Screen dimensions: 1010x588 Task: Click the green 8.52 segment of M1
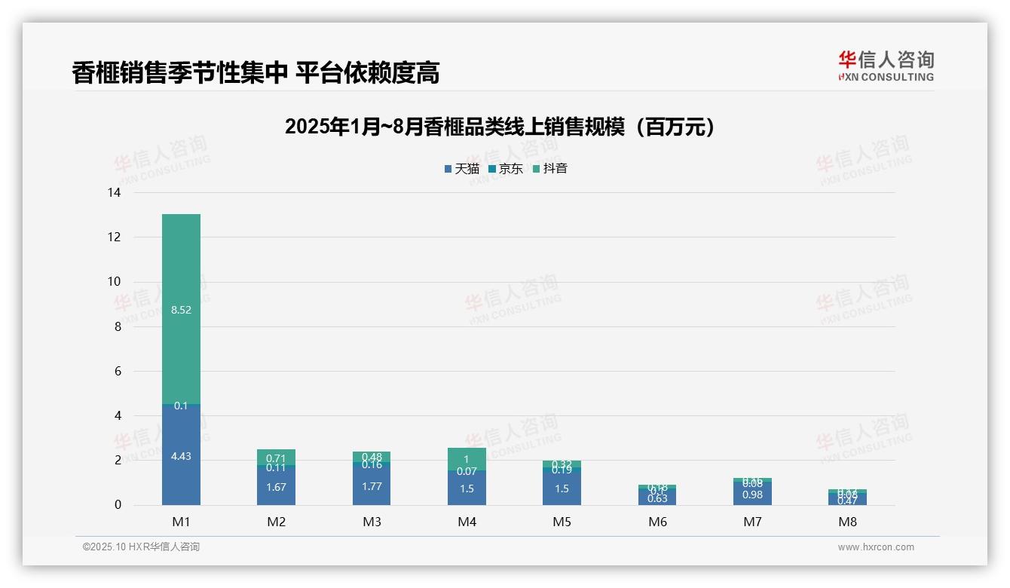(181, 309)
